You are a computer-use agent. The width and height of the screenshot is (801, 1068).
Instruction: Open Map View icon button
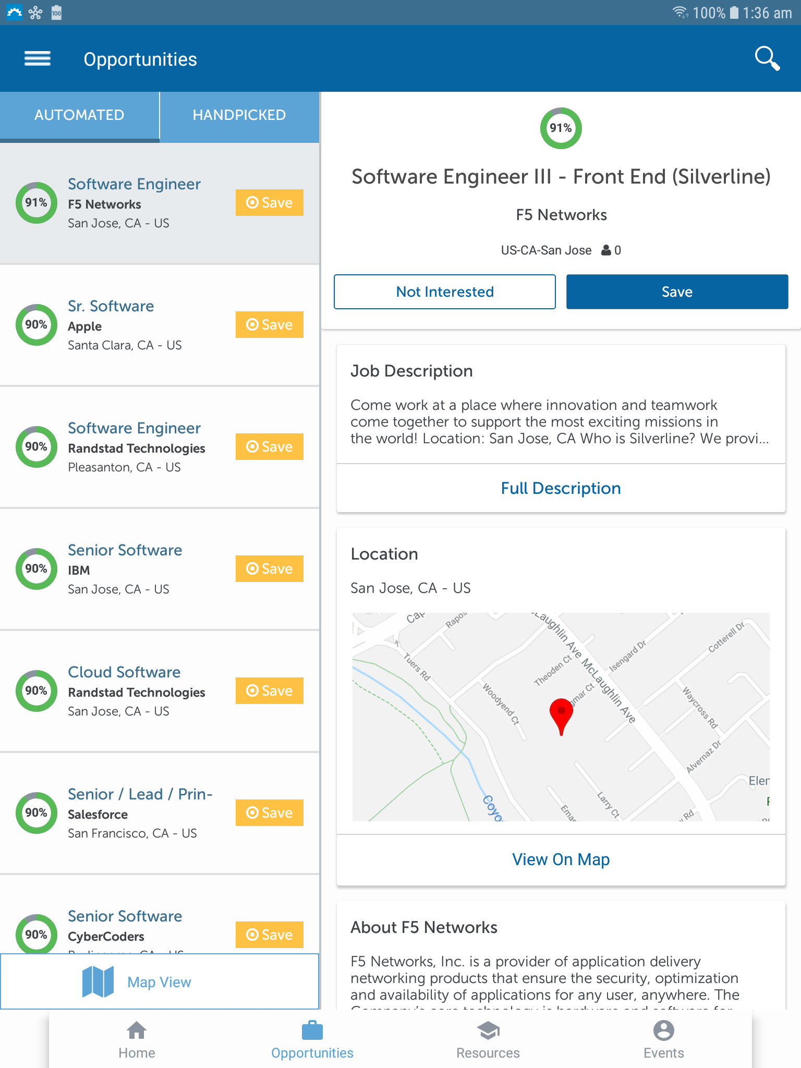(160, 981)
